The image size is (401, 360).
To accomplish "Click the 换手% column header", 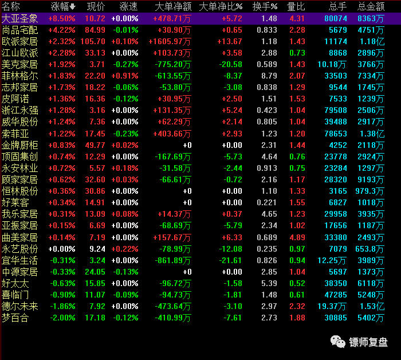I will [265, 7].
